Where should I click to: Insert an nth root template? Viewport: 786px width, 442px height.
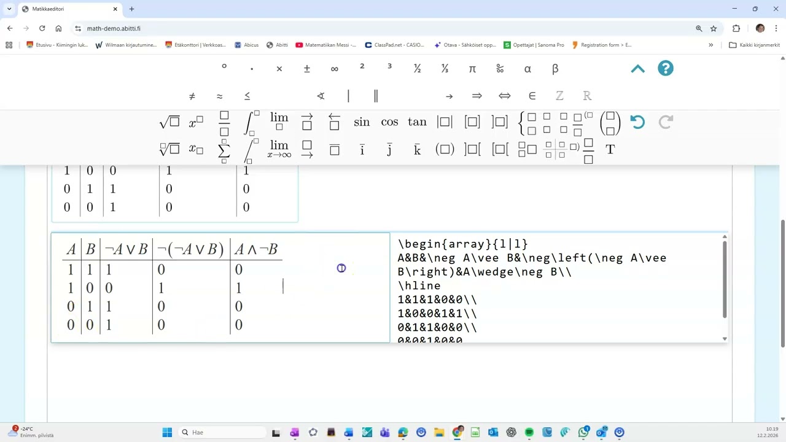(169, 149)
